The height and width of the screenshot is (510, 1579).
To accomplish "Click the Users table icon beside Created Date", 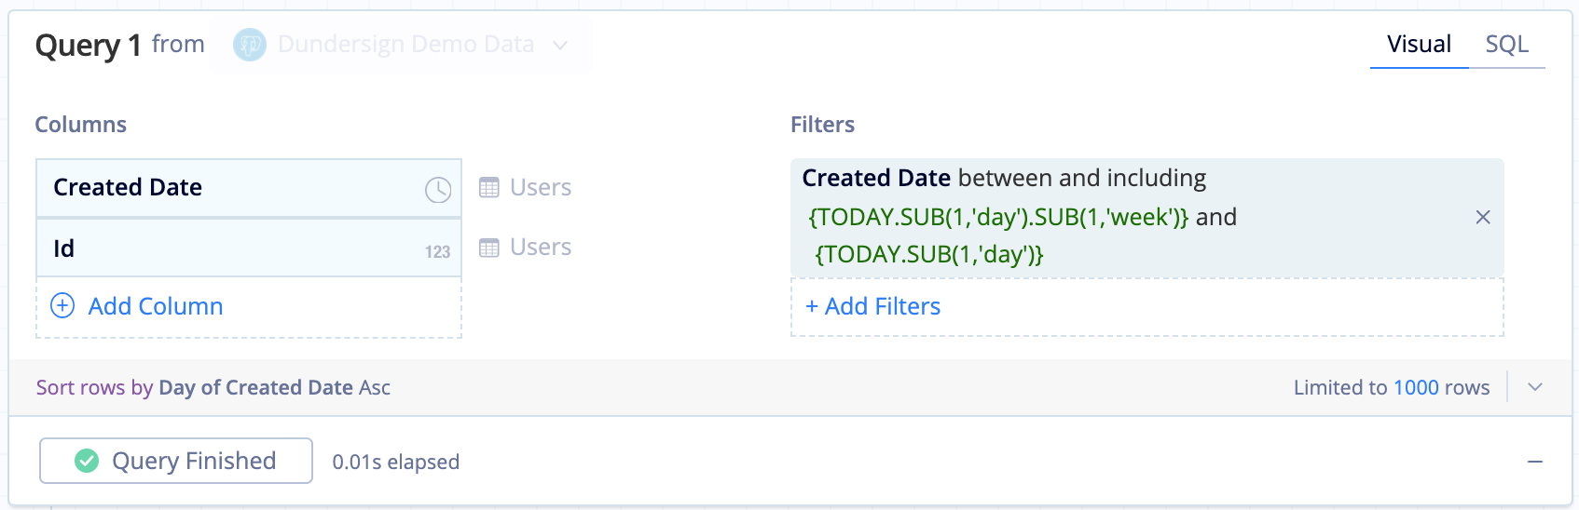I will pos(489,188).
